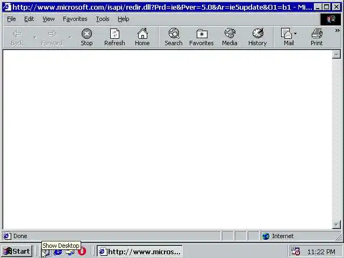344x258 pixels.
Task: Open the File menu
Action: click(11, 19)
